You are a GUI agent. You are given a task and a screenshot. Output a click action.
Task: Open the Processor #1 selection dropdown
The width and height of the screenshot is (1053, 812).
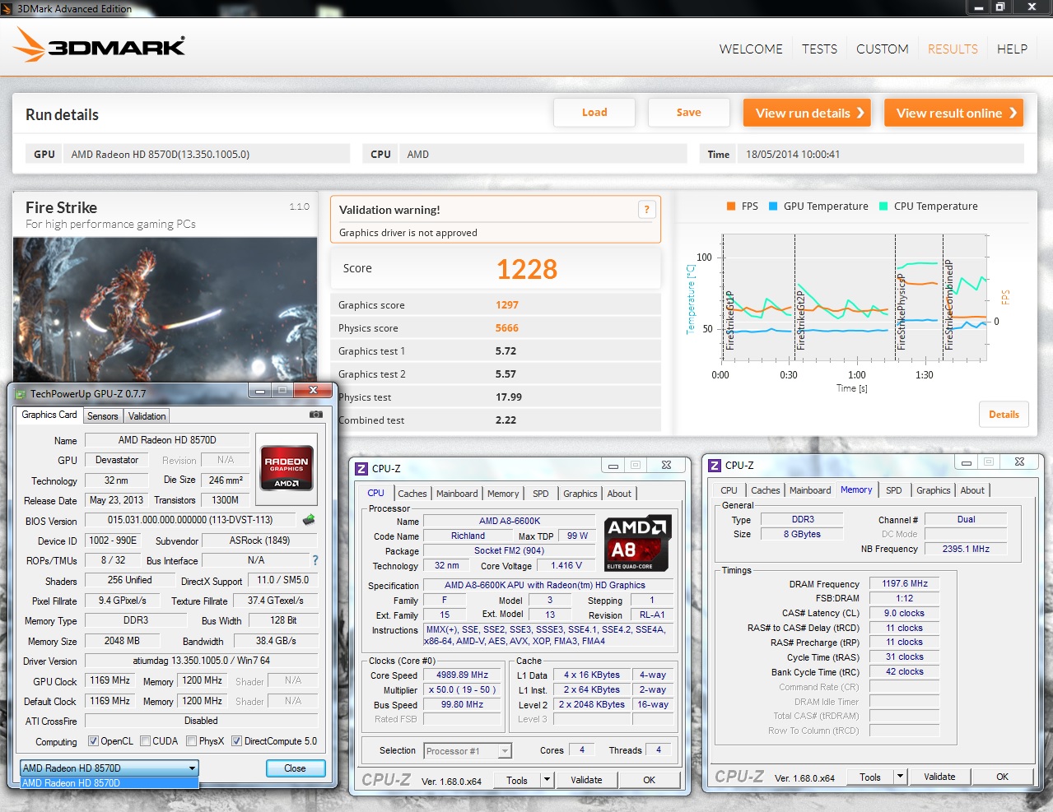click(x=468, y=751)
